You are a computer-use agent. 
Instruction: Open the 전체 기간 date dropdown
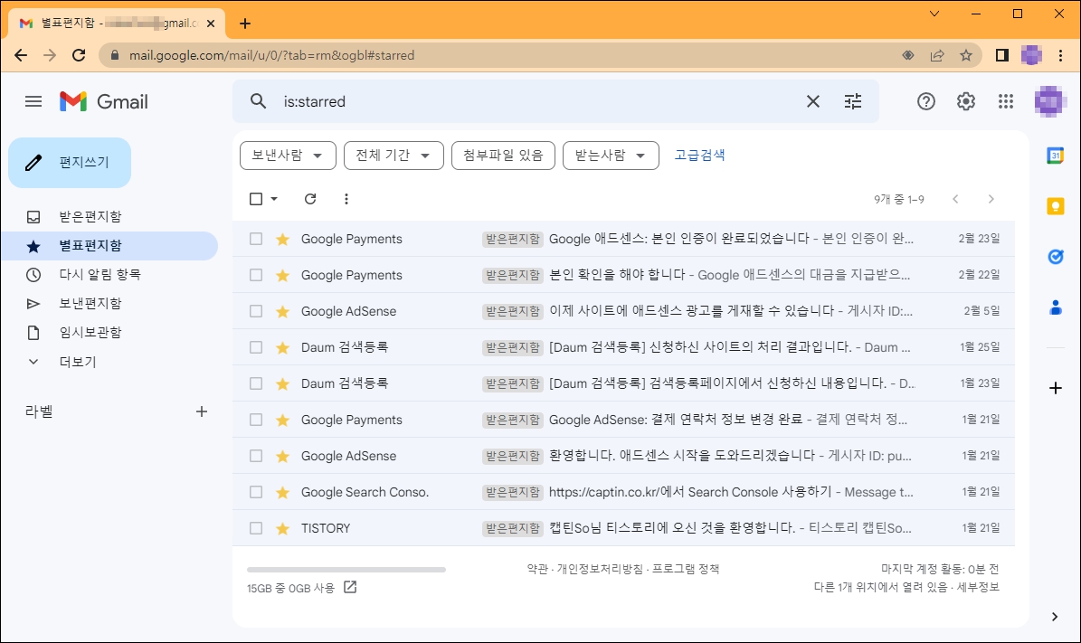click(394, 155)
